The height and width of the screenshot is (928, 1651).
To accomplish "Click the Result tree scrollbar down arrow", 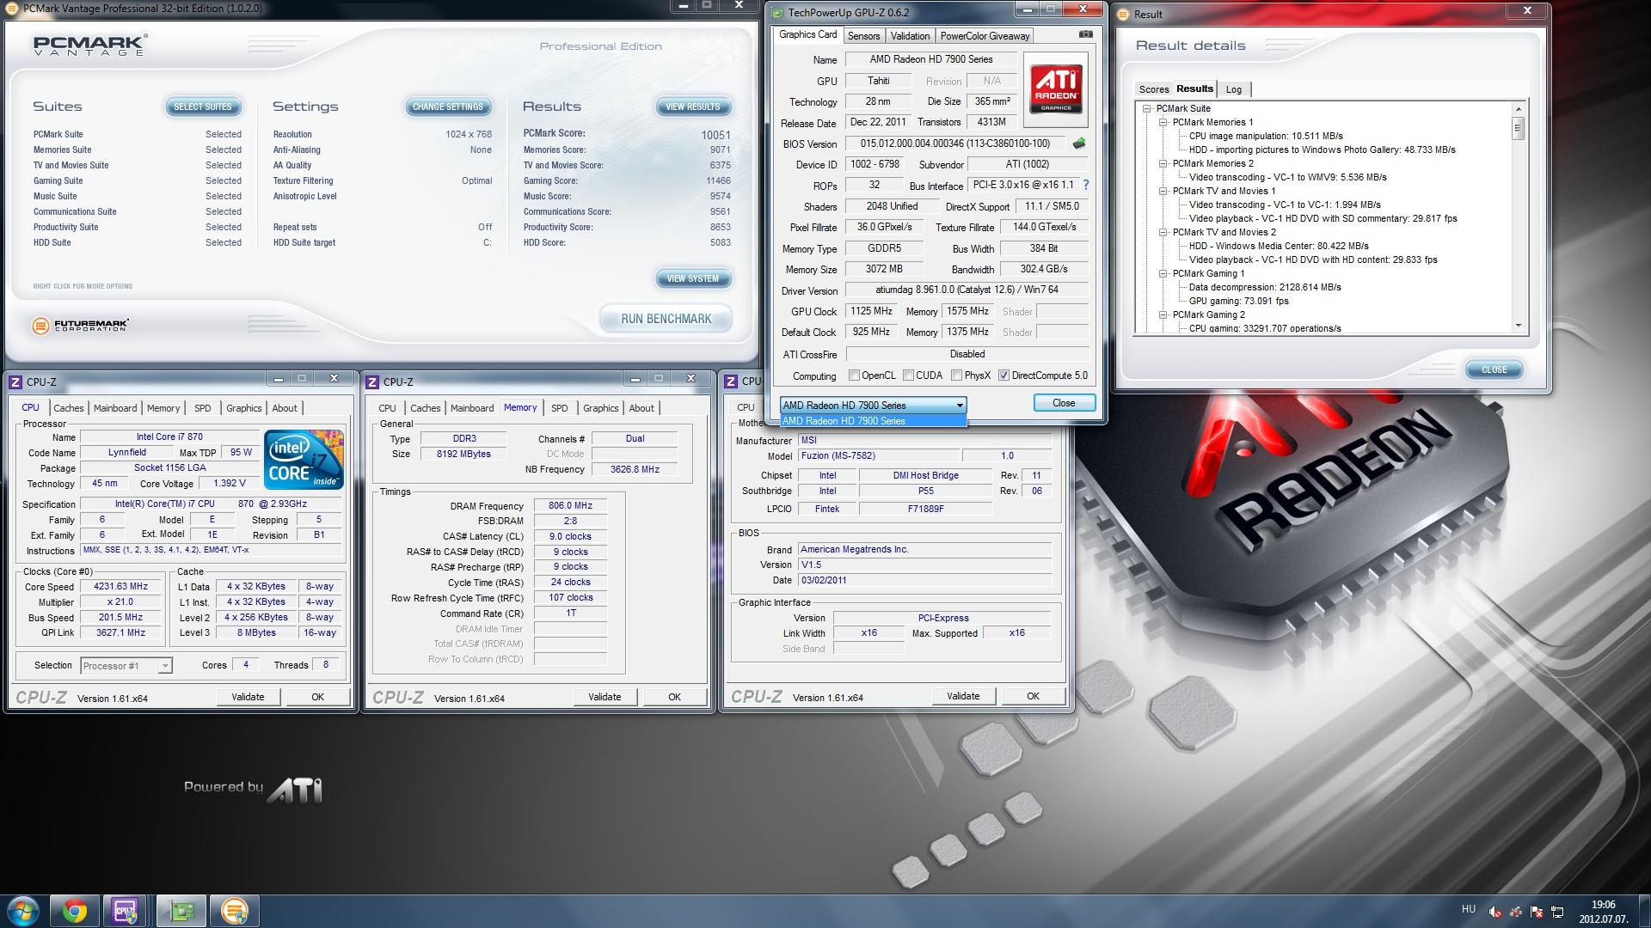I will point(1518,327).
